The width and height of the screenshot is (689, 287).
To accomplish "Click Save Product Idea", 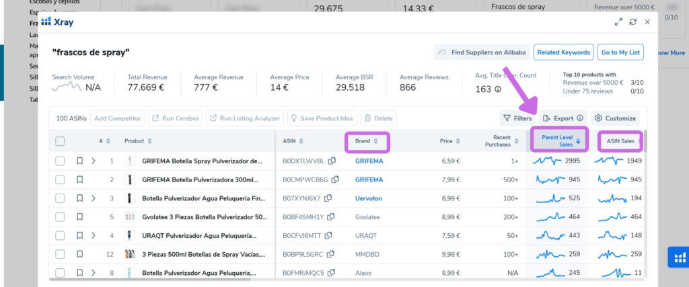I will pos(322,118).
